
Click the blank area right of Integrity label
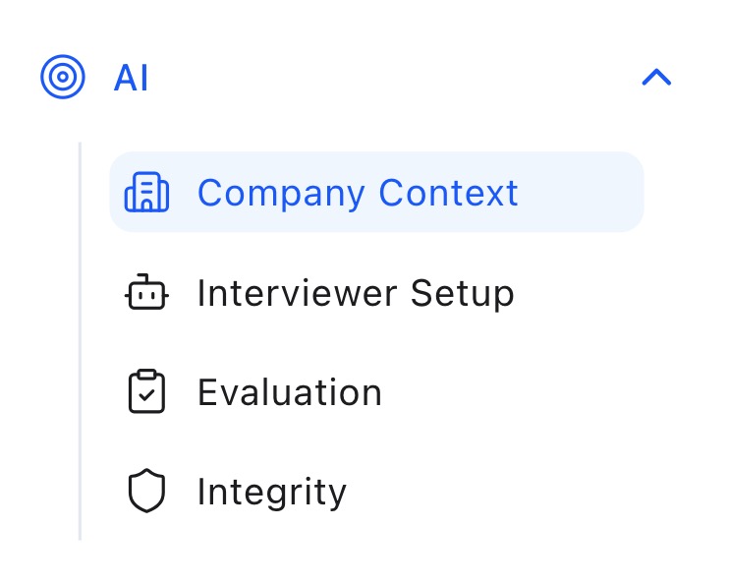coord(491,492)
